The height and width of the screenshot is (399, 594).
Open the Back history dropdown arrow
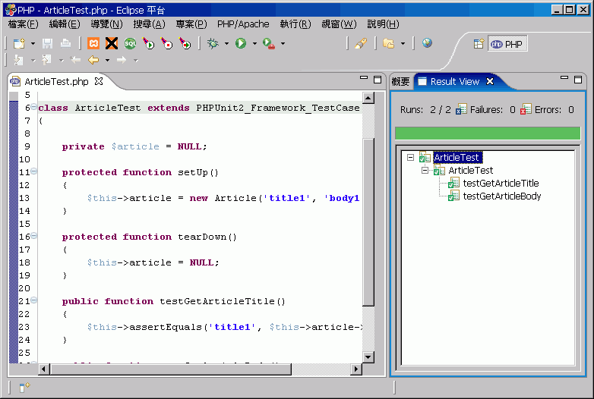click(x=108, y=61)
